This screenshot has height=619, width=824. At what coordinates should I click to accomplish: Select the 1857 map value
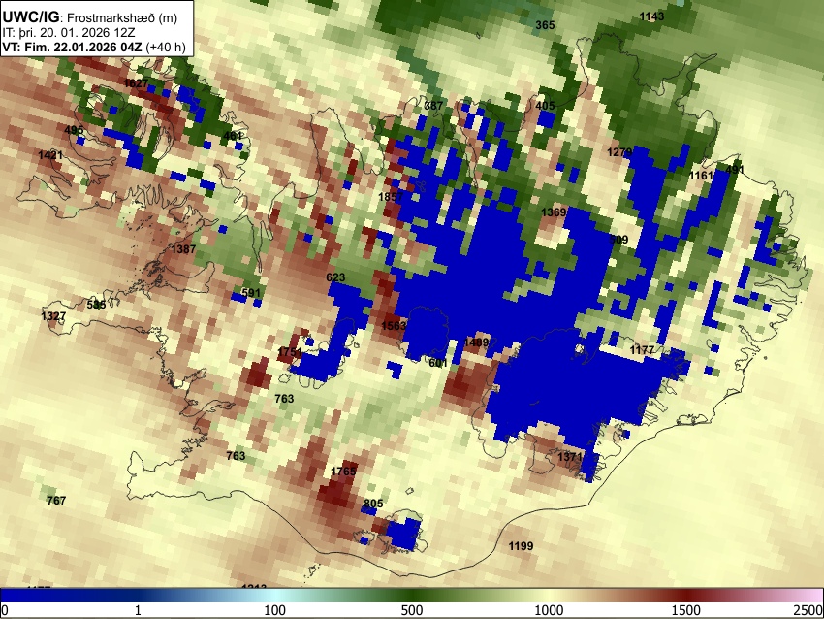[391, 197]
